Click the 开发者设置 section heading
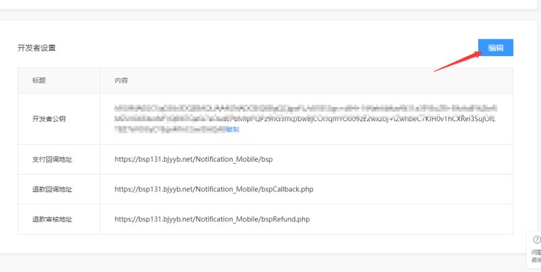 (x=37, y=48)
